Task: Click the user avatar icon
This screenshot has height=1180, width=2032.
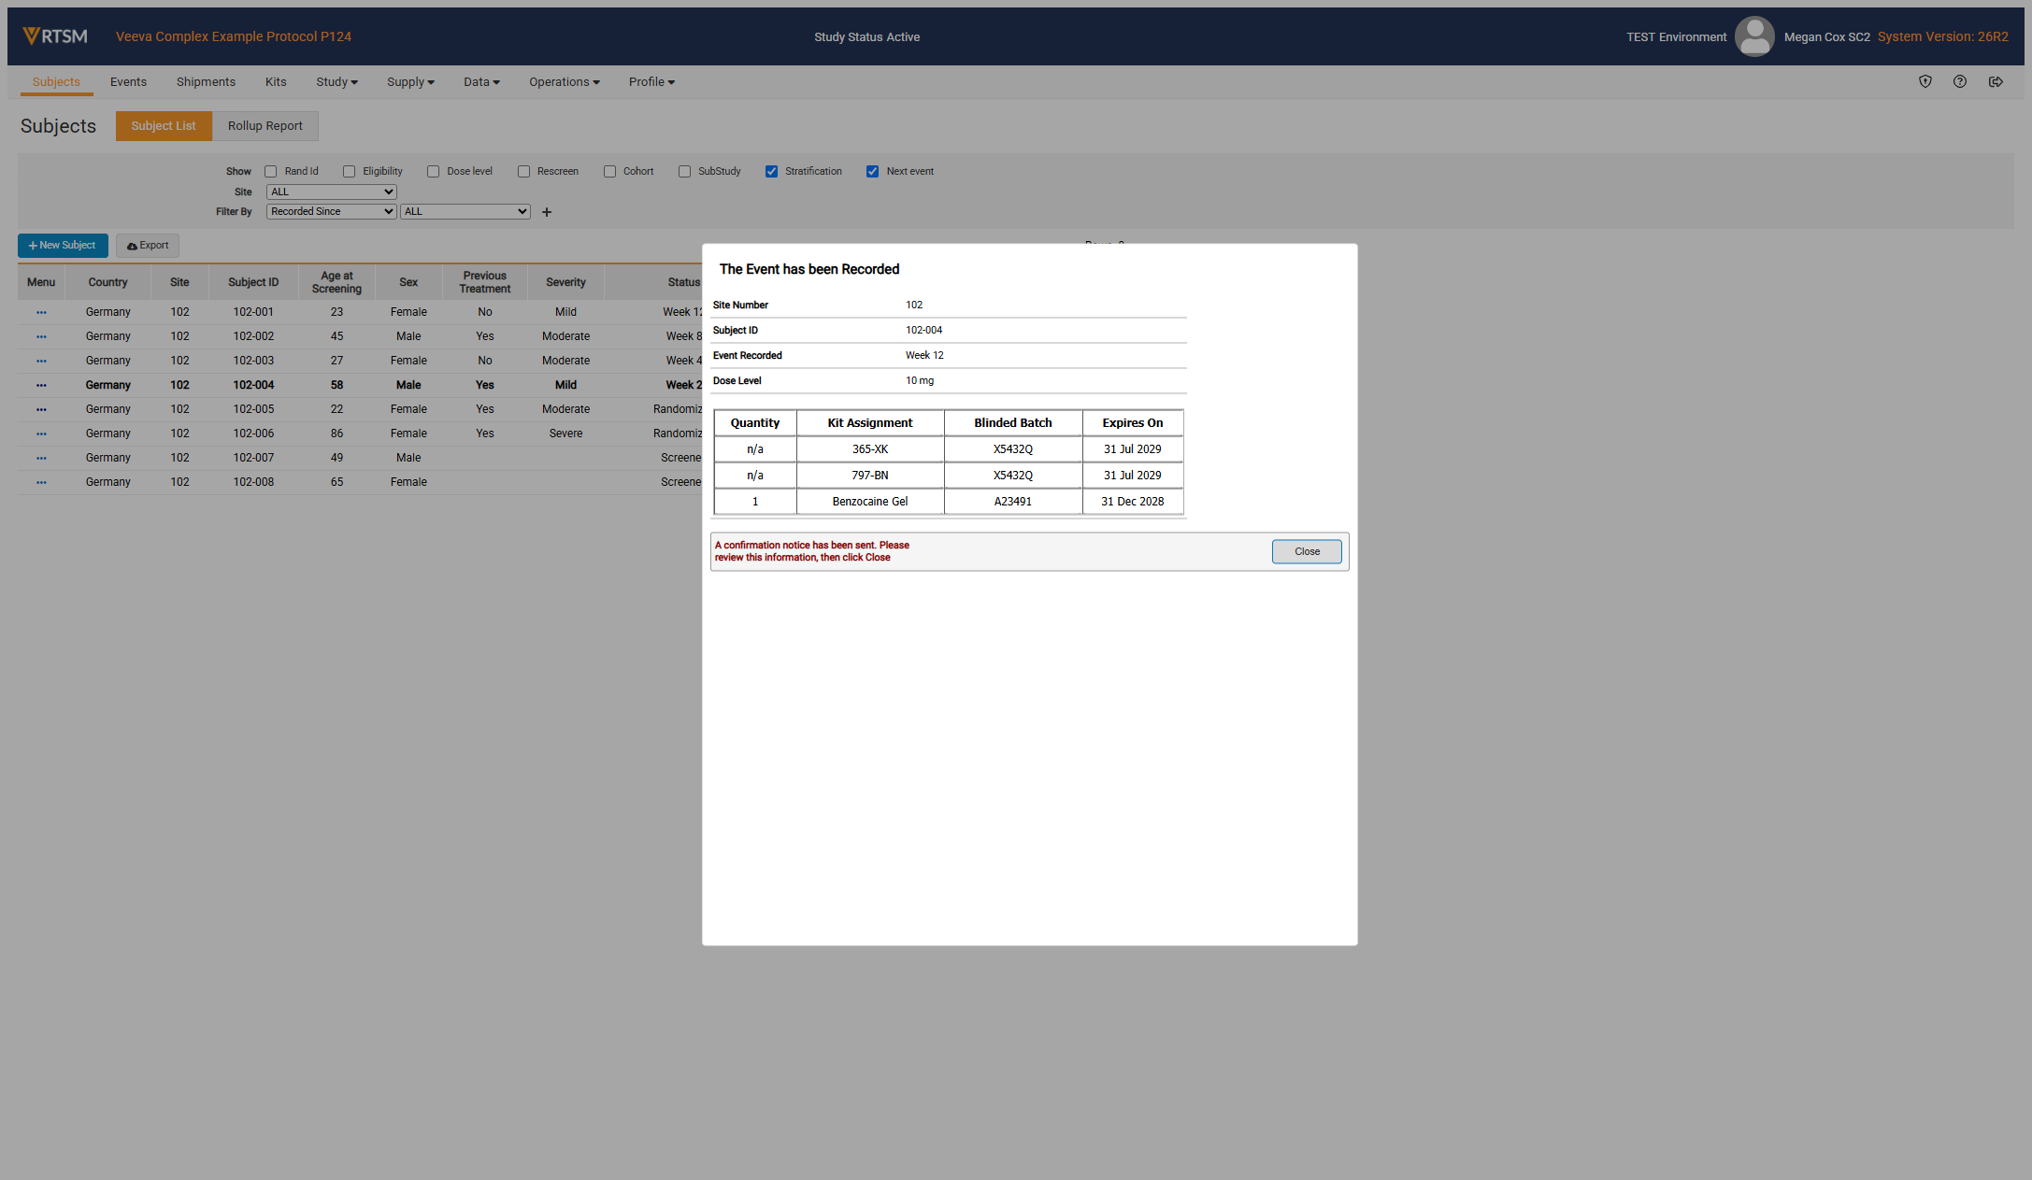Action: (1753, 36)
